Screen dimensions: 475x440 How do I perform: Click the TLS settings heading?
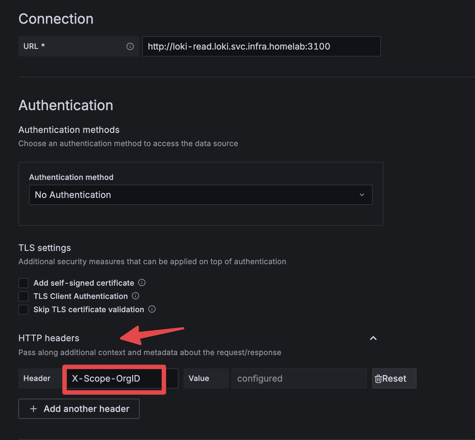point(45,248)
